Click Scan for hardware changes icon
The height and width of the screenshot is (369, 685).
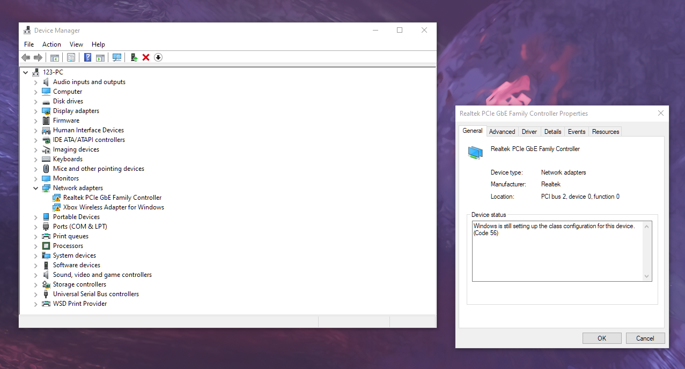tap(117, 57)
